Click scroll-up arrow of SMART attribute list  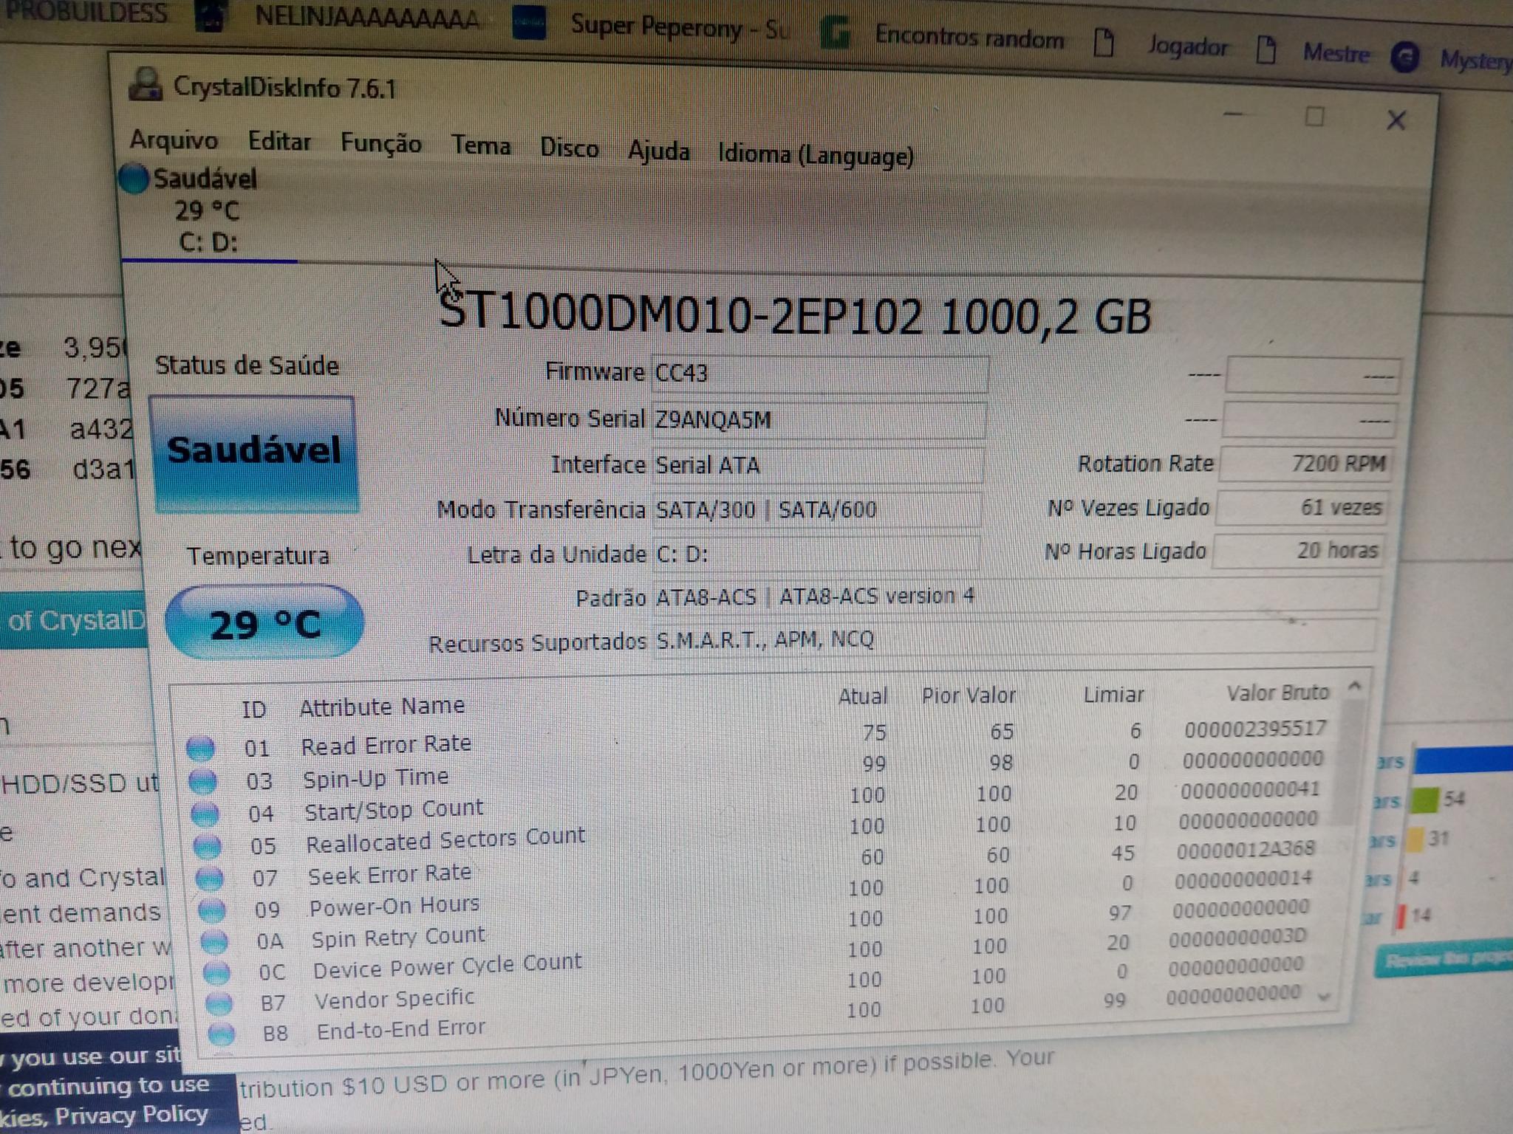coord(1355,687)
